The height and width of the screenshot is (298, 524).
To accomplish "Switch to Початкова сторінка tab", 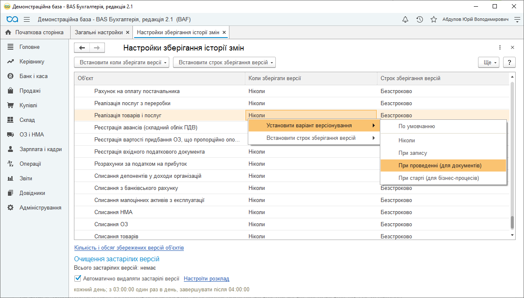I will tap(35, 33).
